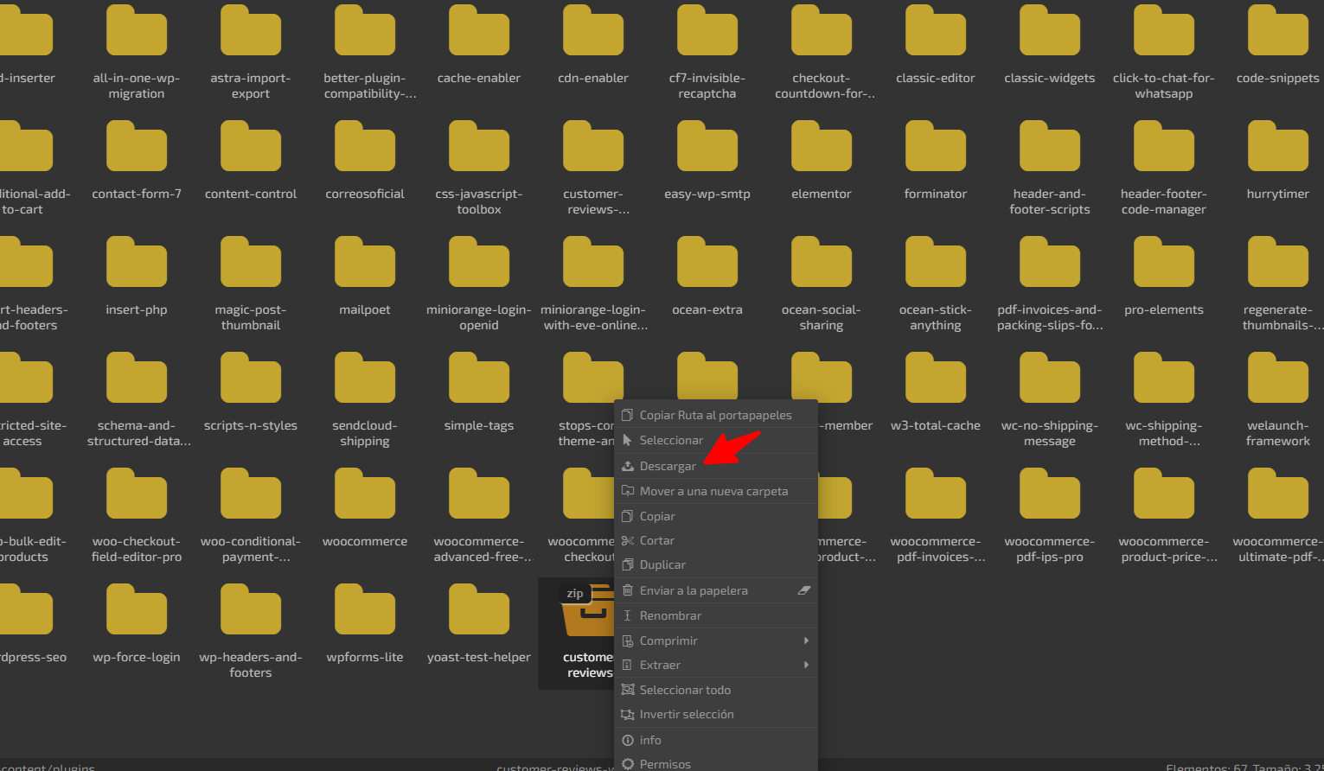Choose Descargar from the context menu

tap(716, 466)
